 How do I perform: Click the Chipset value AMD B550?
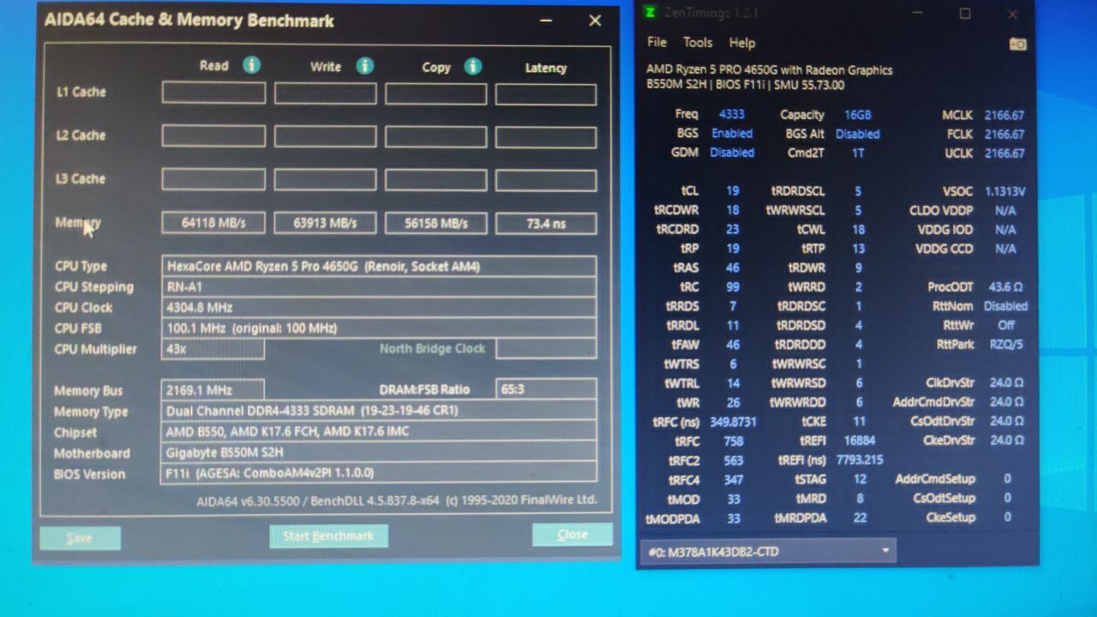coord(379,431)
